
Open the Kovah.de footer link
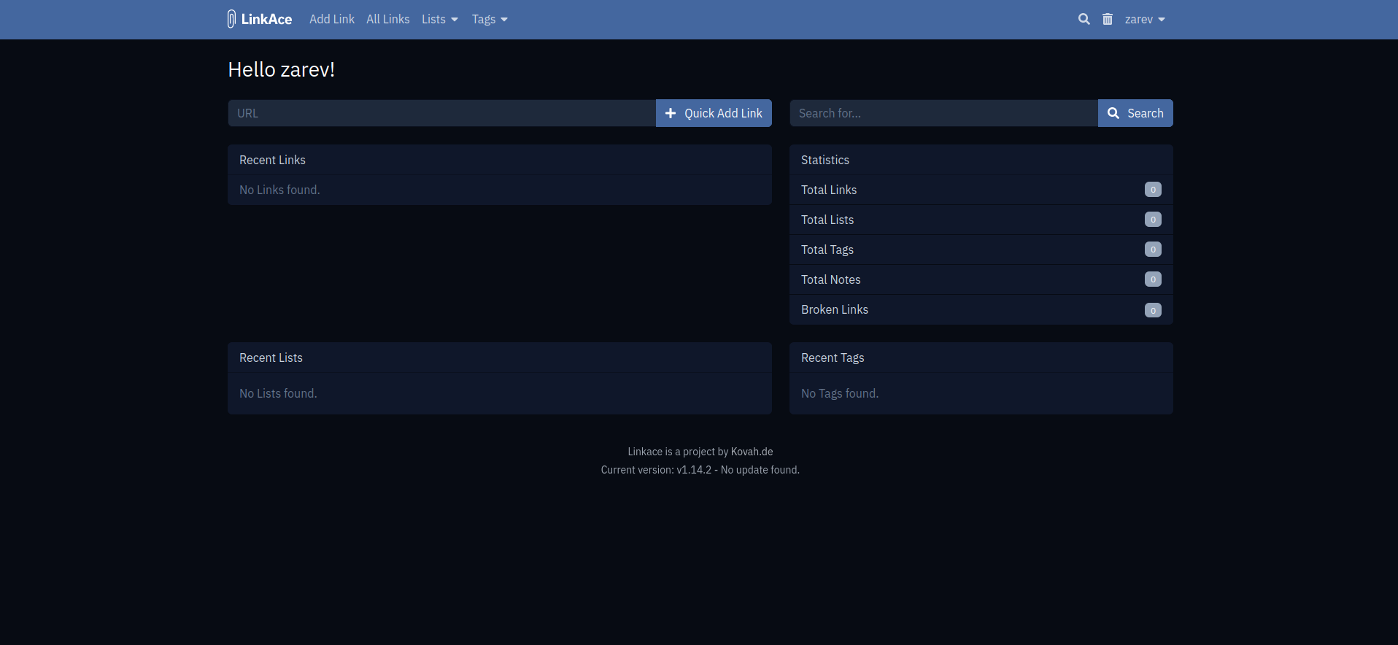point(752,452)
